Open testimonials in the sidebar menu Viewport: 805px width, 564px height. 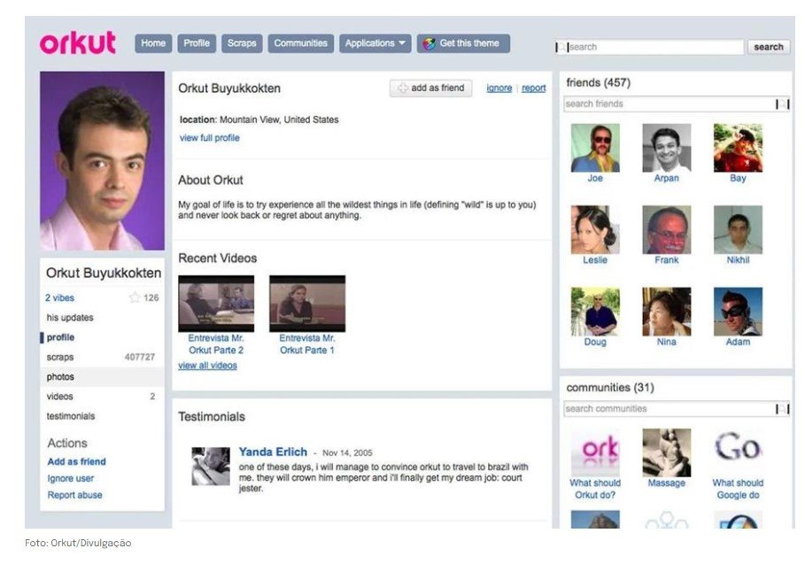click(71, 416)
